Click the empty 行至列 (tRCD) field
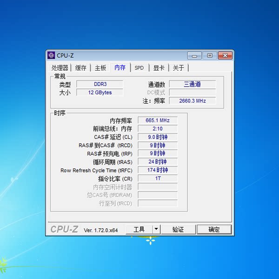The image size is (279, 279). [x=158, y=203]
